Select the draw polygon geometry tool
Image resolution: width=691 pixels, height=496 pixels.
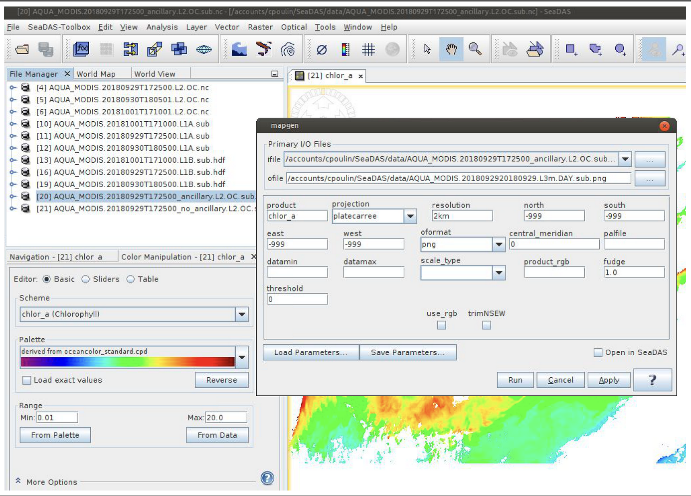click(x=595, y=49)
